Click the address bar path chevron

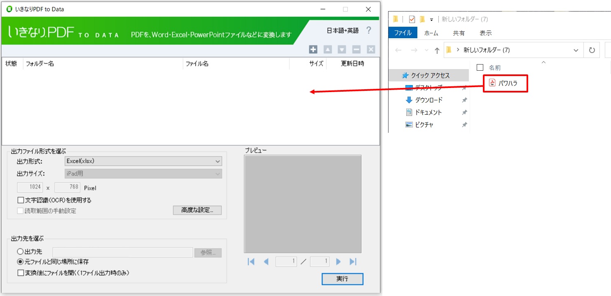click(458, 50)
